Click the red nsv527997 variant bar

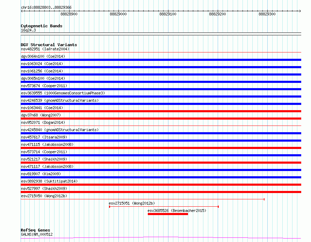click(x=161, y=192)
